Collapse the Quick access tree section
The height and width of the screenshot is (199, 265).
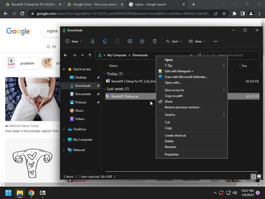coord(64,69)
